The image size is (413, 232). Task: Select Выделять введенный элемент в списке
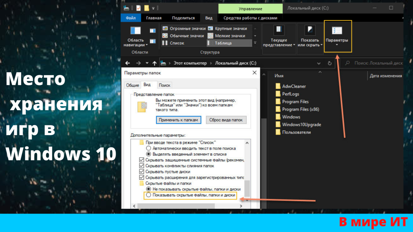[x=148, y=154]
